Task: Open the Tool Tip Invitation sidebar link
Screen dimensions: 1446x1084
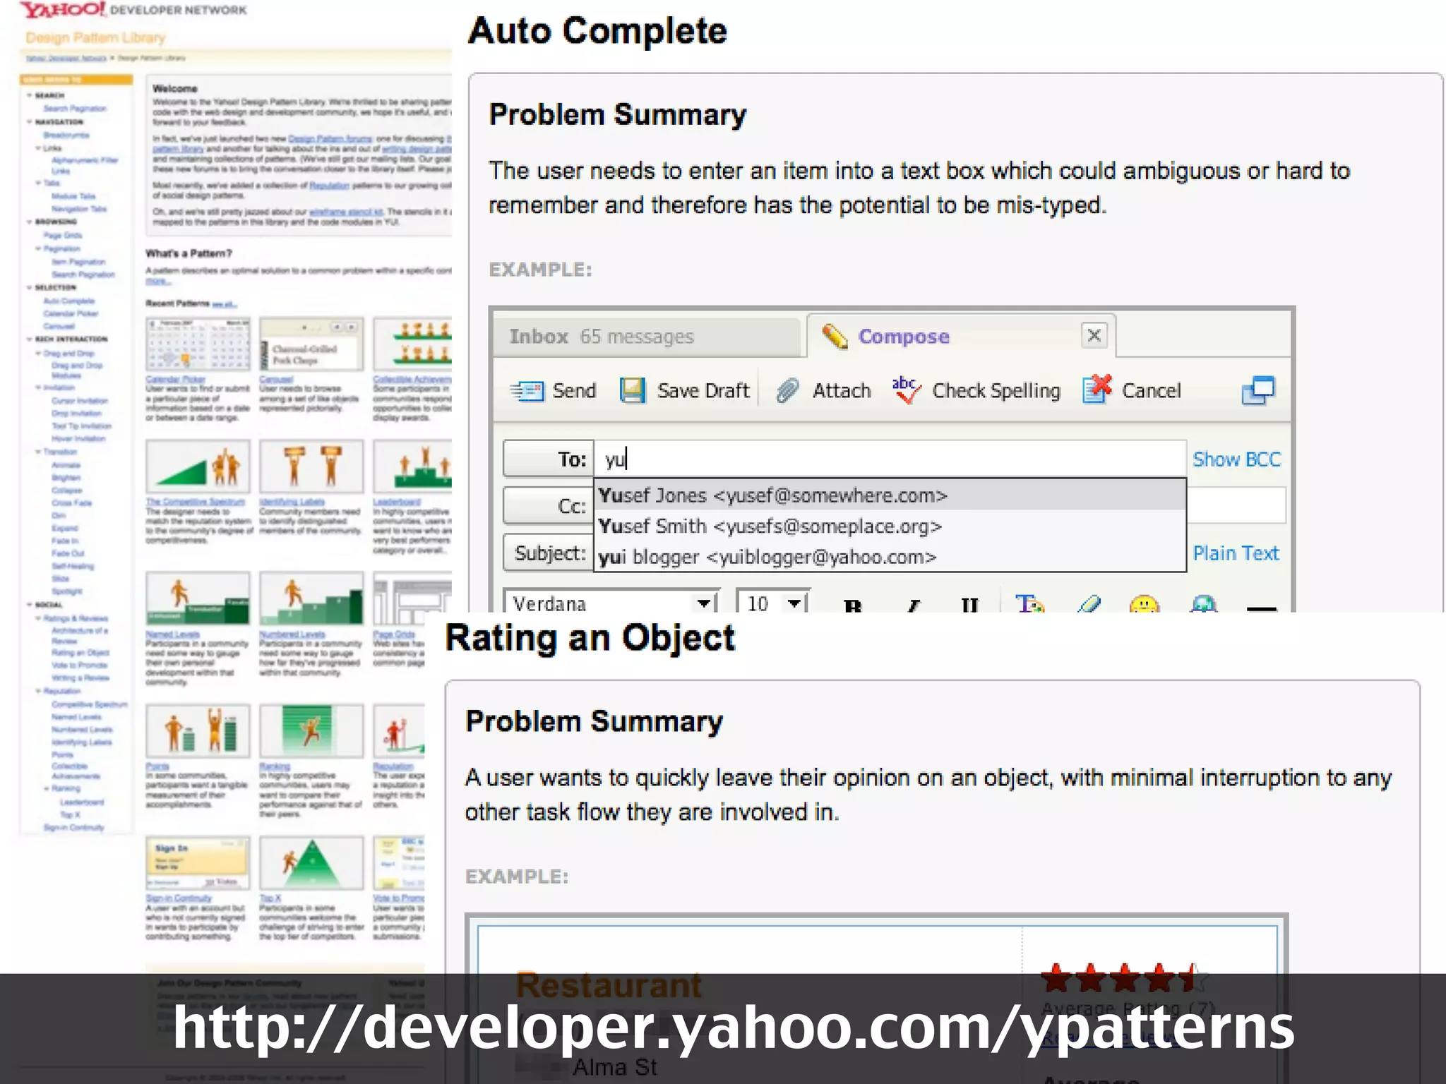Action: [x=81, y=426]
